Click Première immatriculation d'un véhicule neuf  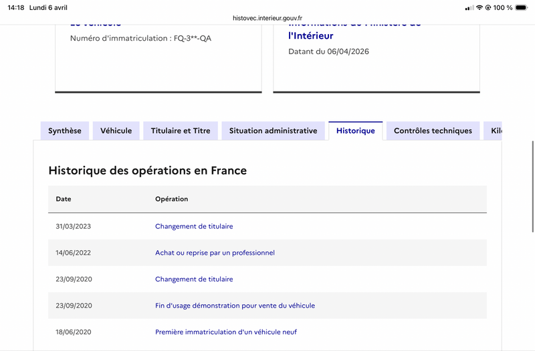pos(226,332)
